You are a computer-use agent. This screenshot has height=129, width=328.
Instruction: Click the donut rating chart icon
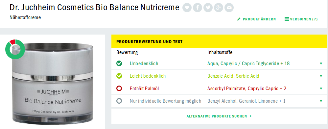point(15,49)
